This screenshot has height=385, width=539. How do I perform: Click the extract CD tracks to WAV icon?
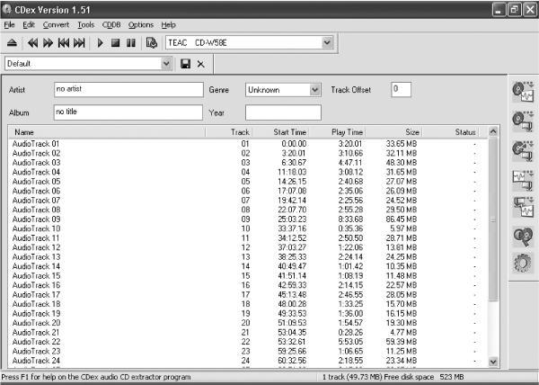click(x=523, y=92)
